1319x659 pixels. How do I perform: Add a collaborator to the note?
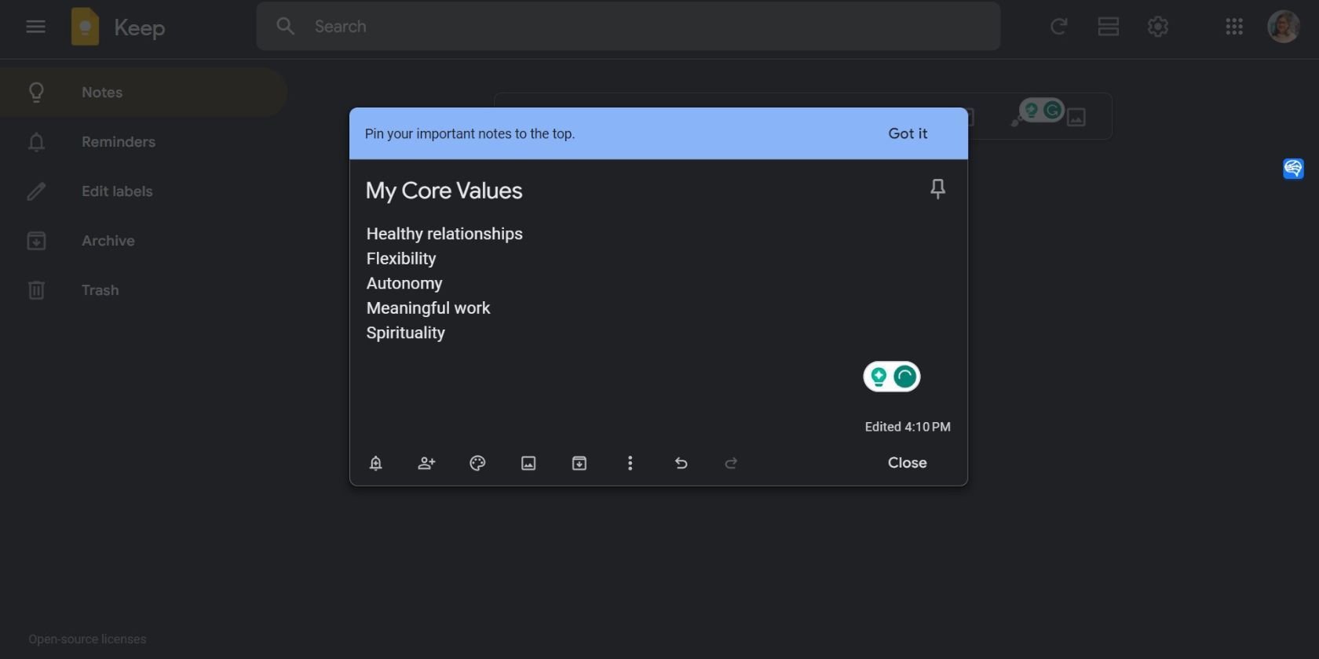pyautogui.click(x=426, y=464)
